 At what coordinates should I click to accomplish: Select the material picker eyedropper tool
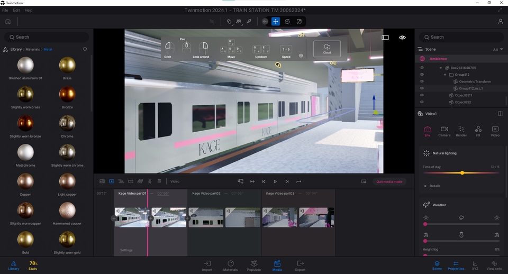click(249, 21)
